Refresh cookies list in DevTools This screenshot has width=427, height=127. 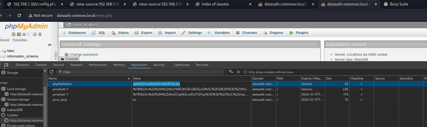pos(51,72)
